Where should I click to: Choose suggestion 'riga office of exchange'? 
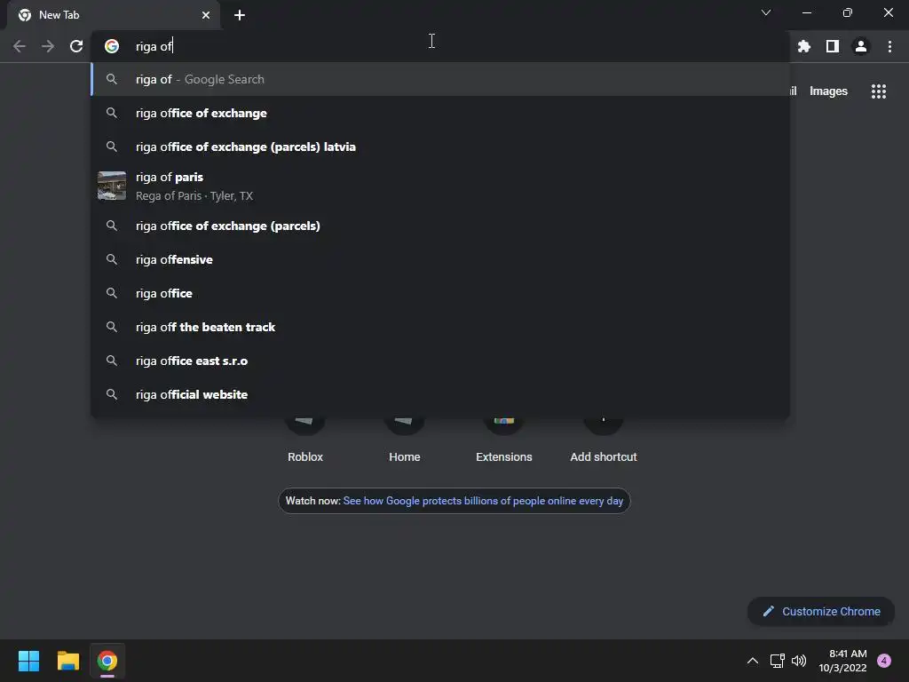click(440, 113)
